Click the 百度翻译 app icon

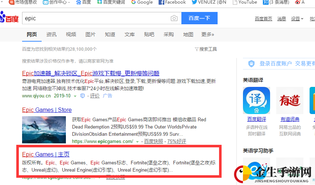point(257,100)
